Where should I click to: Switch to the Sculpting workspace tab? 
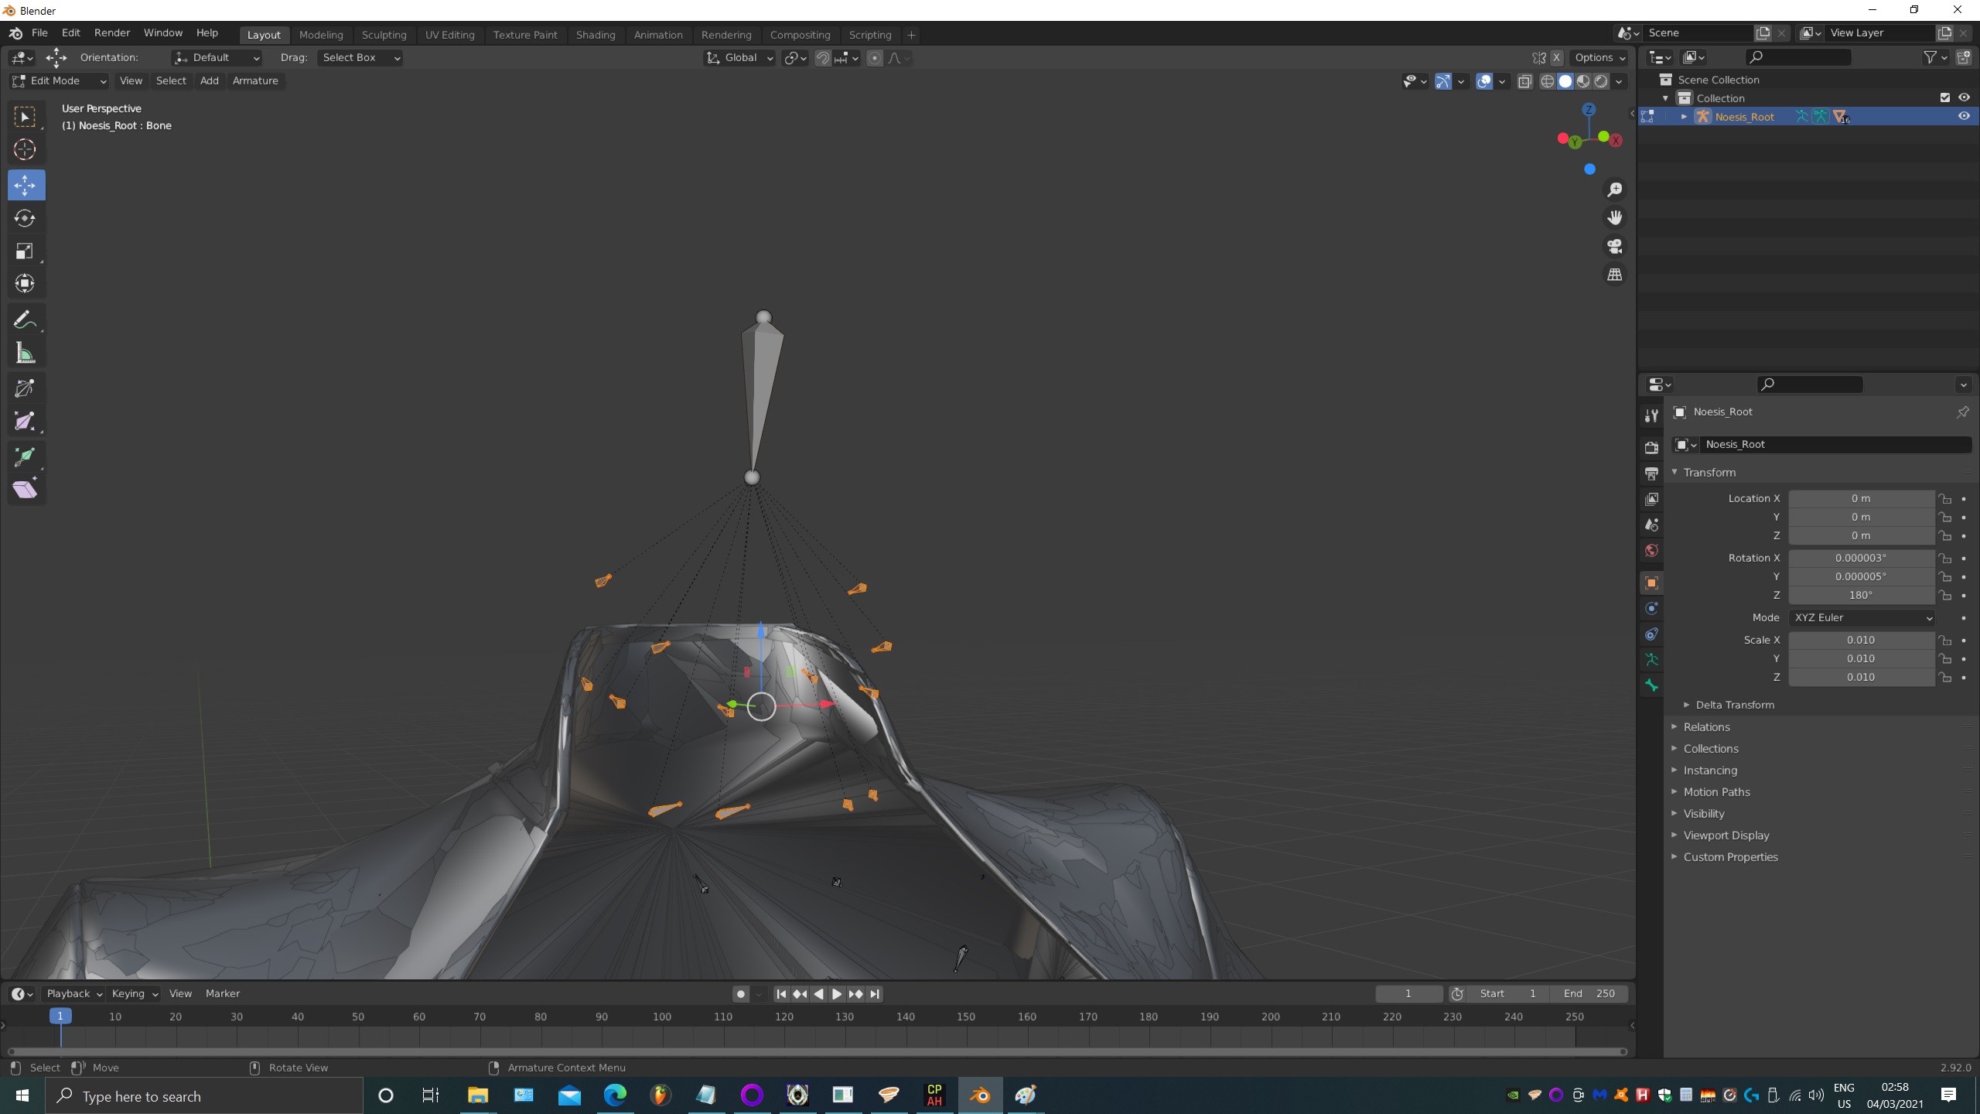click(384, 35)
